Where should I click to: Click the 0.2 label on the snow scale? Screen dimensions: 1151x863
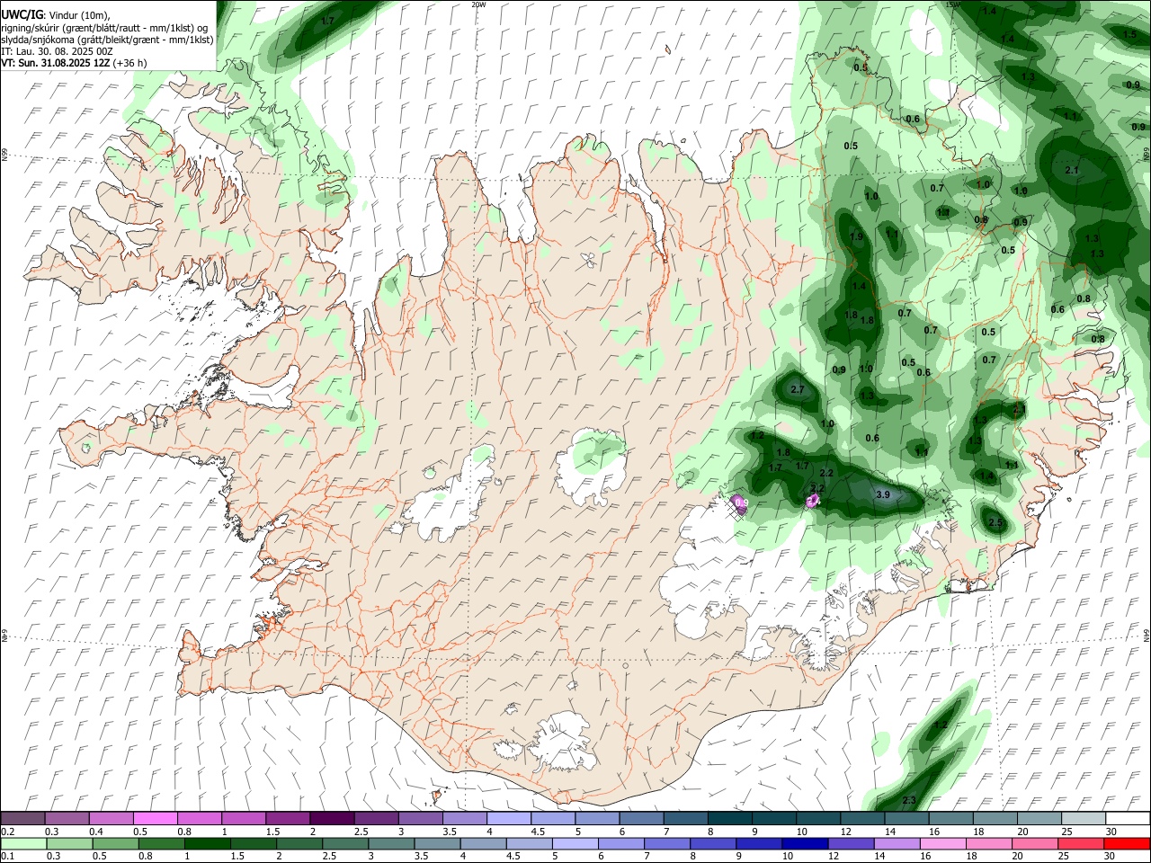coord(7,832)
